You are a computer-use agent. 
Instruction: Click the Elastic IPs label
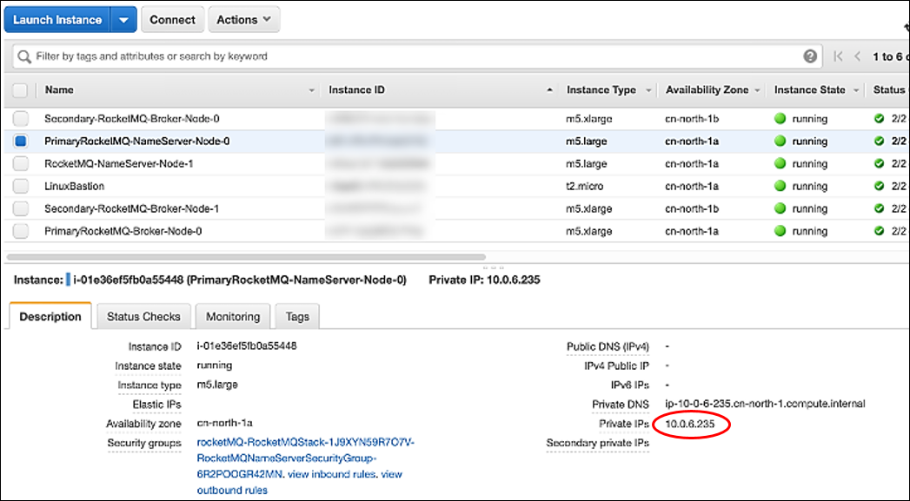(x=156, y=404)
